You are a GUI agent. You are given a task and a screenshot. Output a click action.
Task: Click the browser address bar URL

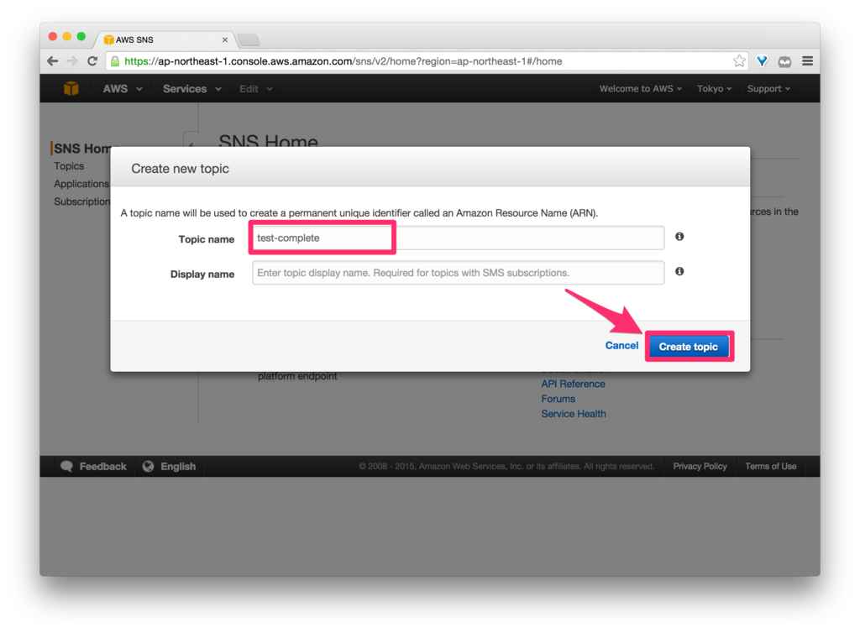[x=343, y=61]
